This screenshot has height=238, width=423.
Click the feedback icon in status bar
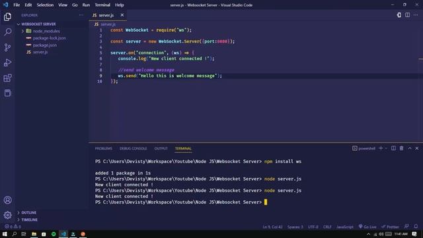point(406,227)
